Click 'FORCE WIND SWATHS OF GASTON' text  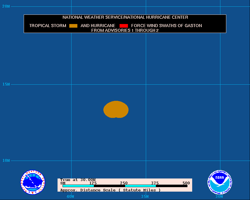pyautogui.click(x=166, y=26)
